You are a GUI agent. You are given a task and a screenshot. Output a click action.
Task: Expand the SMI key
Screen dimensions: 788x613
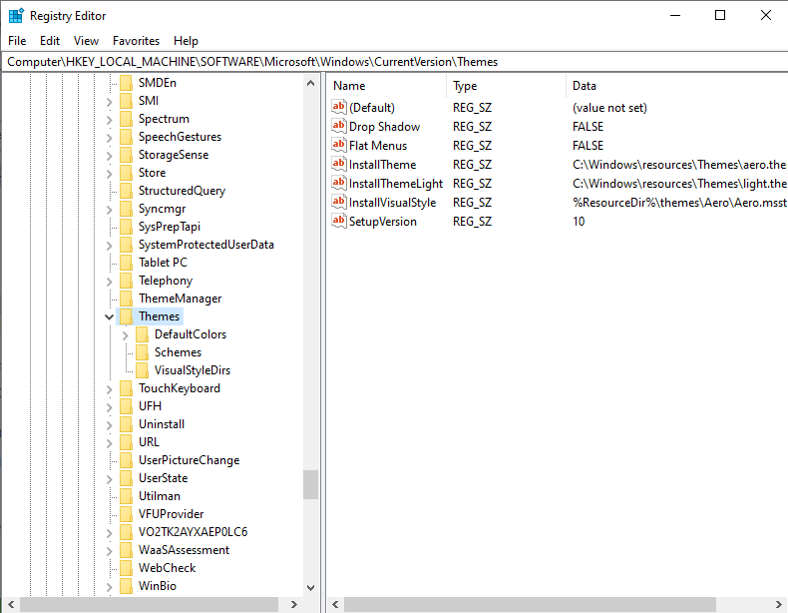tap(110, 102)
